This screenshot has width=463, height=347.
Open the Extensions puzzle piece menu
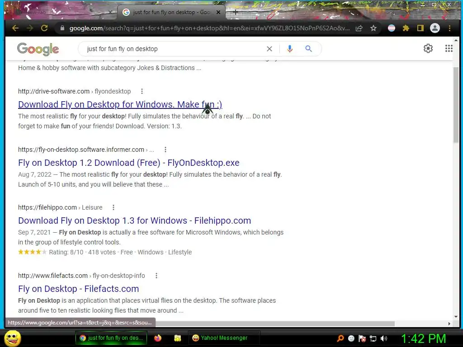(406, 28)
